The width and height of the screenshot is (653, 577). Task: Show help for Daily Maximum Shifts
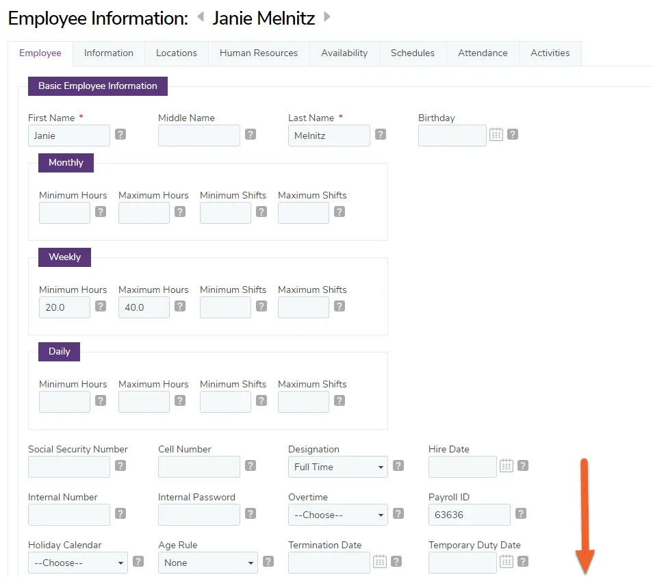coord(340,401)
